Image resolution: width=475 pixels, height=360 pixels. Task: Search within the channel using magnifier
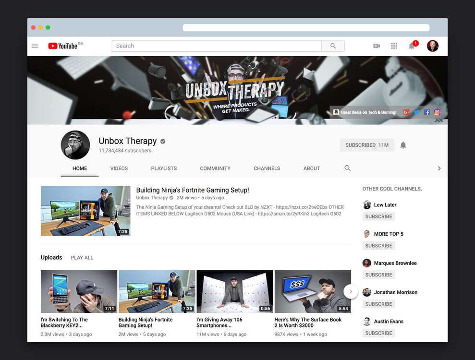(x=347, y=168)
